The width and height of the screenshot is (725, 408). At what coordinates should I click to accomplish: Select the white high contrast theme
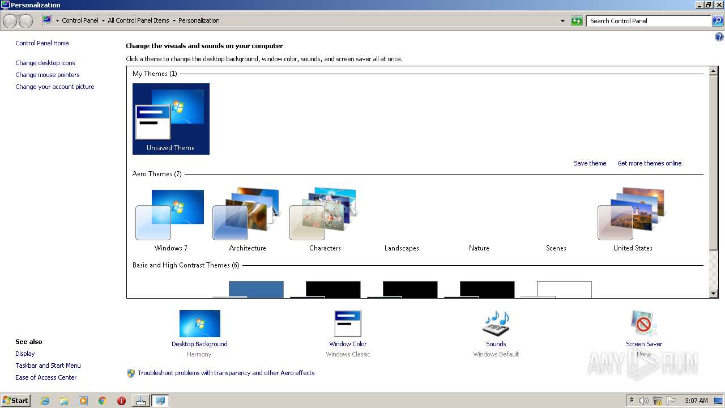556,290
